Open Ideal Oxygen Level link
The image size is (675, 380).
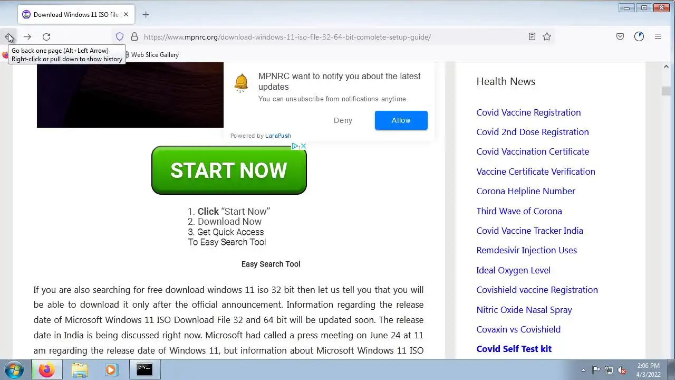(513, 270)
